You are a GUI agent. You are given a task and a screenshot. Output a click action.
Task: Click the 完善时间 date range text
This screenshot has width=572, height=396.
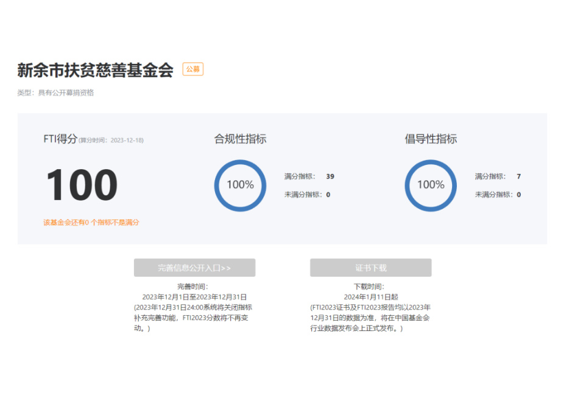[x=194, y=297]
